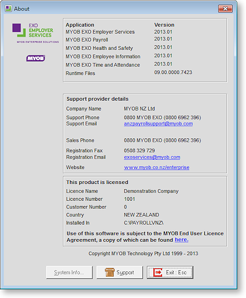Click the MYOB Enterprise Solutions tagline

click(38, 42)
